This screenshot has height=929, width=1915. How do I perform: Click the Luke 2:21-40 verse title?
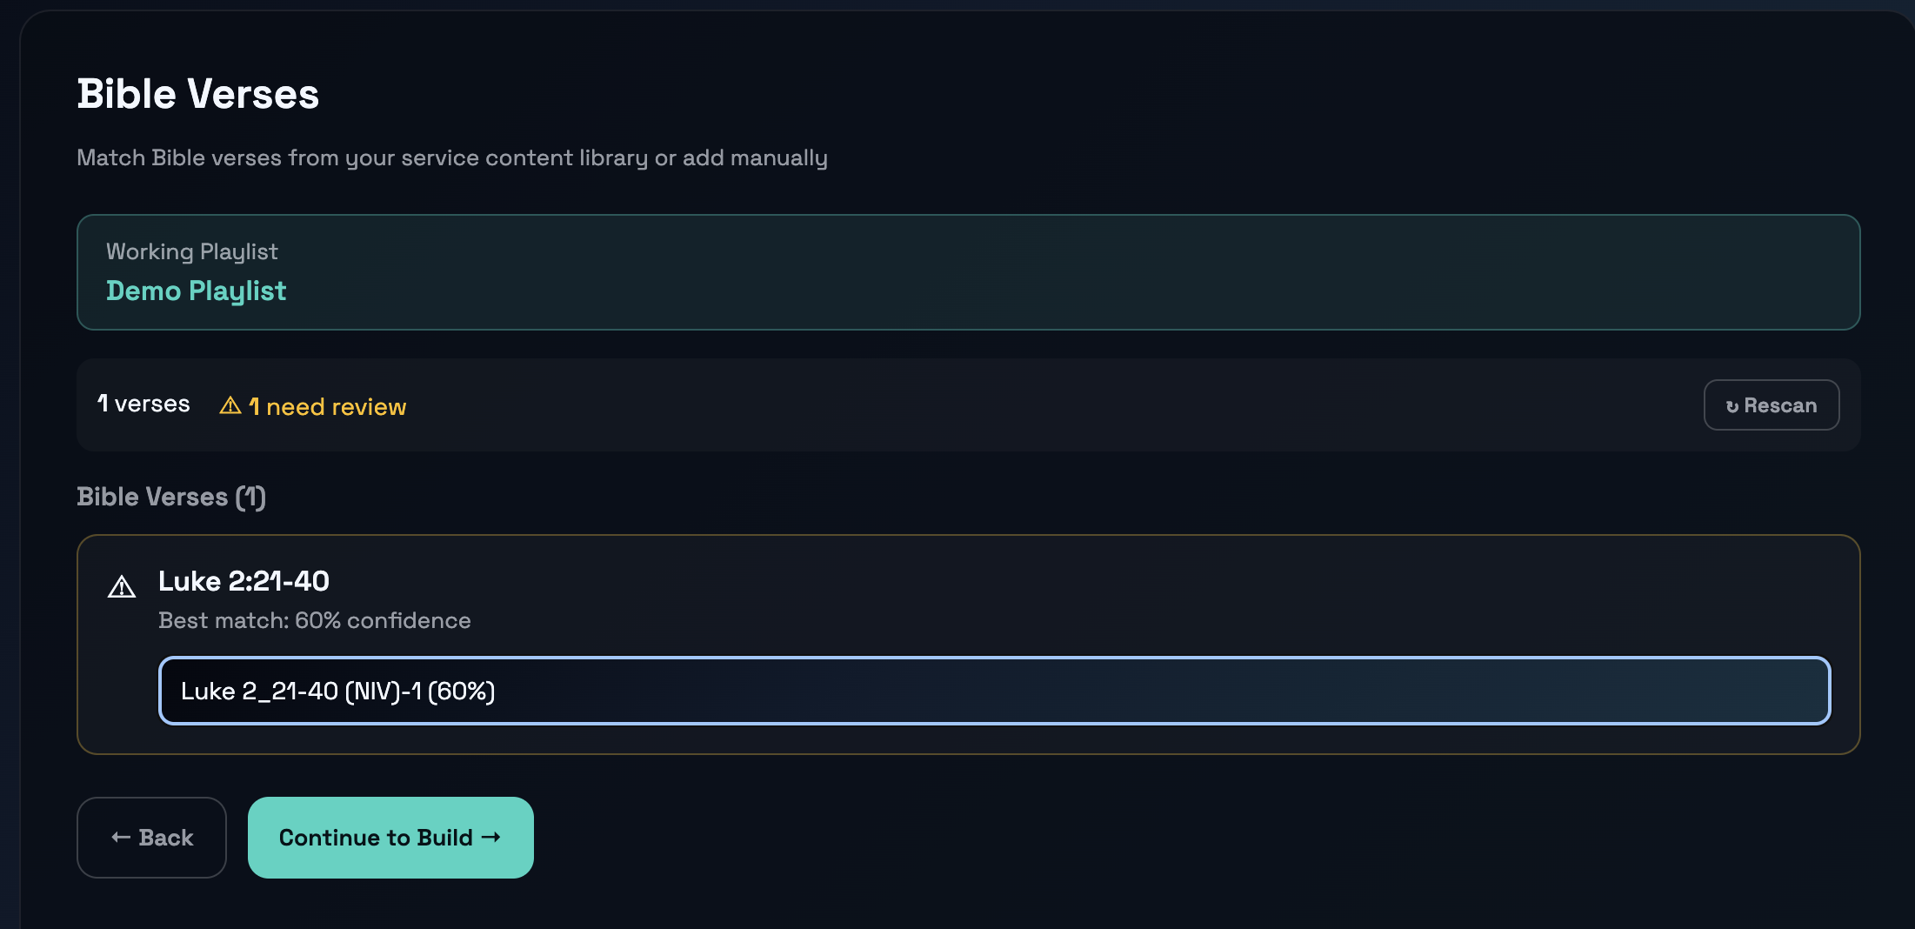tap(244, 581)
